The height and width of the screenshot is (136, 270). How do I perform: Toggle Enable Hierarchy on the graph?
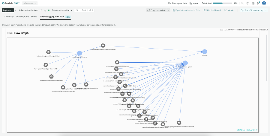click(247, 130)
